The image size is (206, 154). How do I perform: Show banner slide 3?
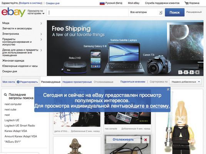(191, 72)
